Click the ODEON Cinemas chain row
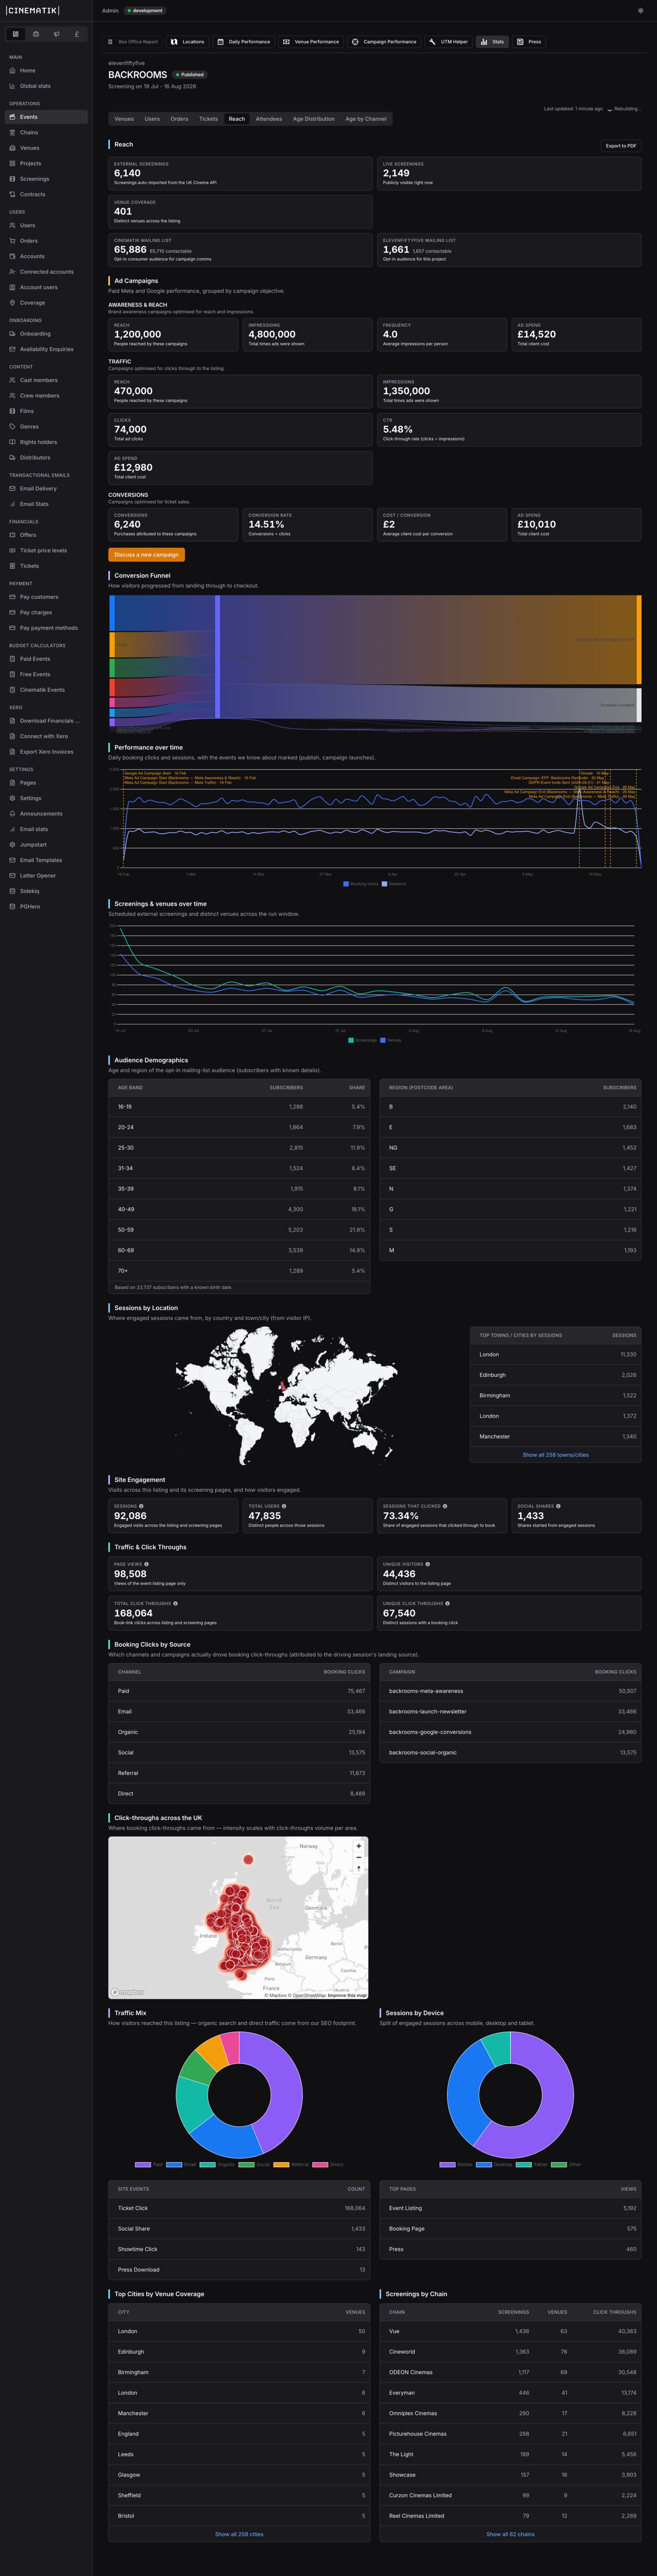The width and height of the screenshot is (657, 2576). [510, 2372]
